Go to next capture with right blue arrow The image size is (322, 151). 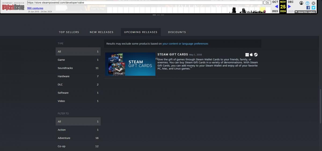pos(290,6)
